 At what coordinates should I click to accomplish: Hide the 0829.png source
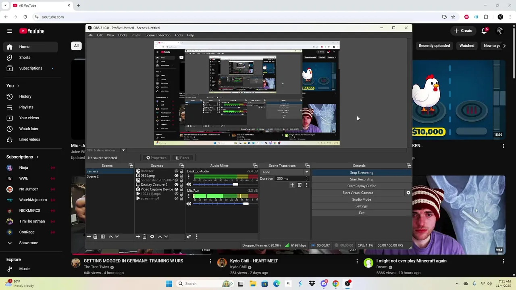[x=176, y=176]
